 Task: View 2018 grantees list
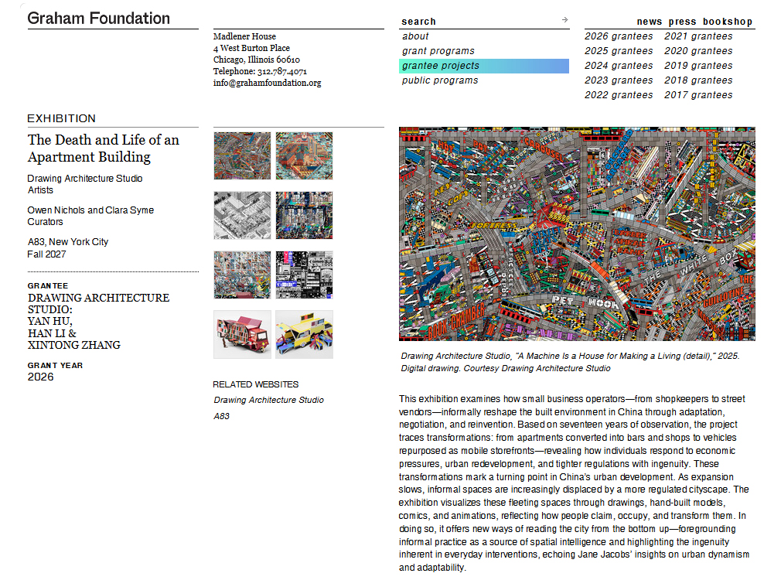pyautogui.click(x=697, y=80)
